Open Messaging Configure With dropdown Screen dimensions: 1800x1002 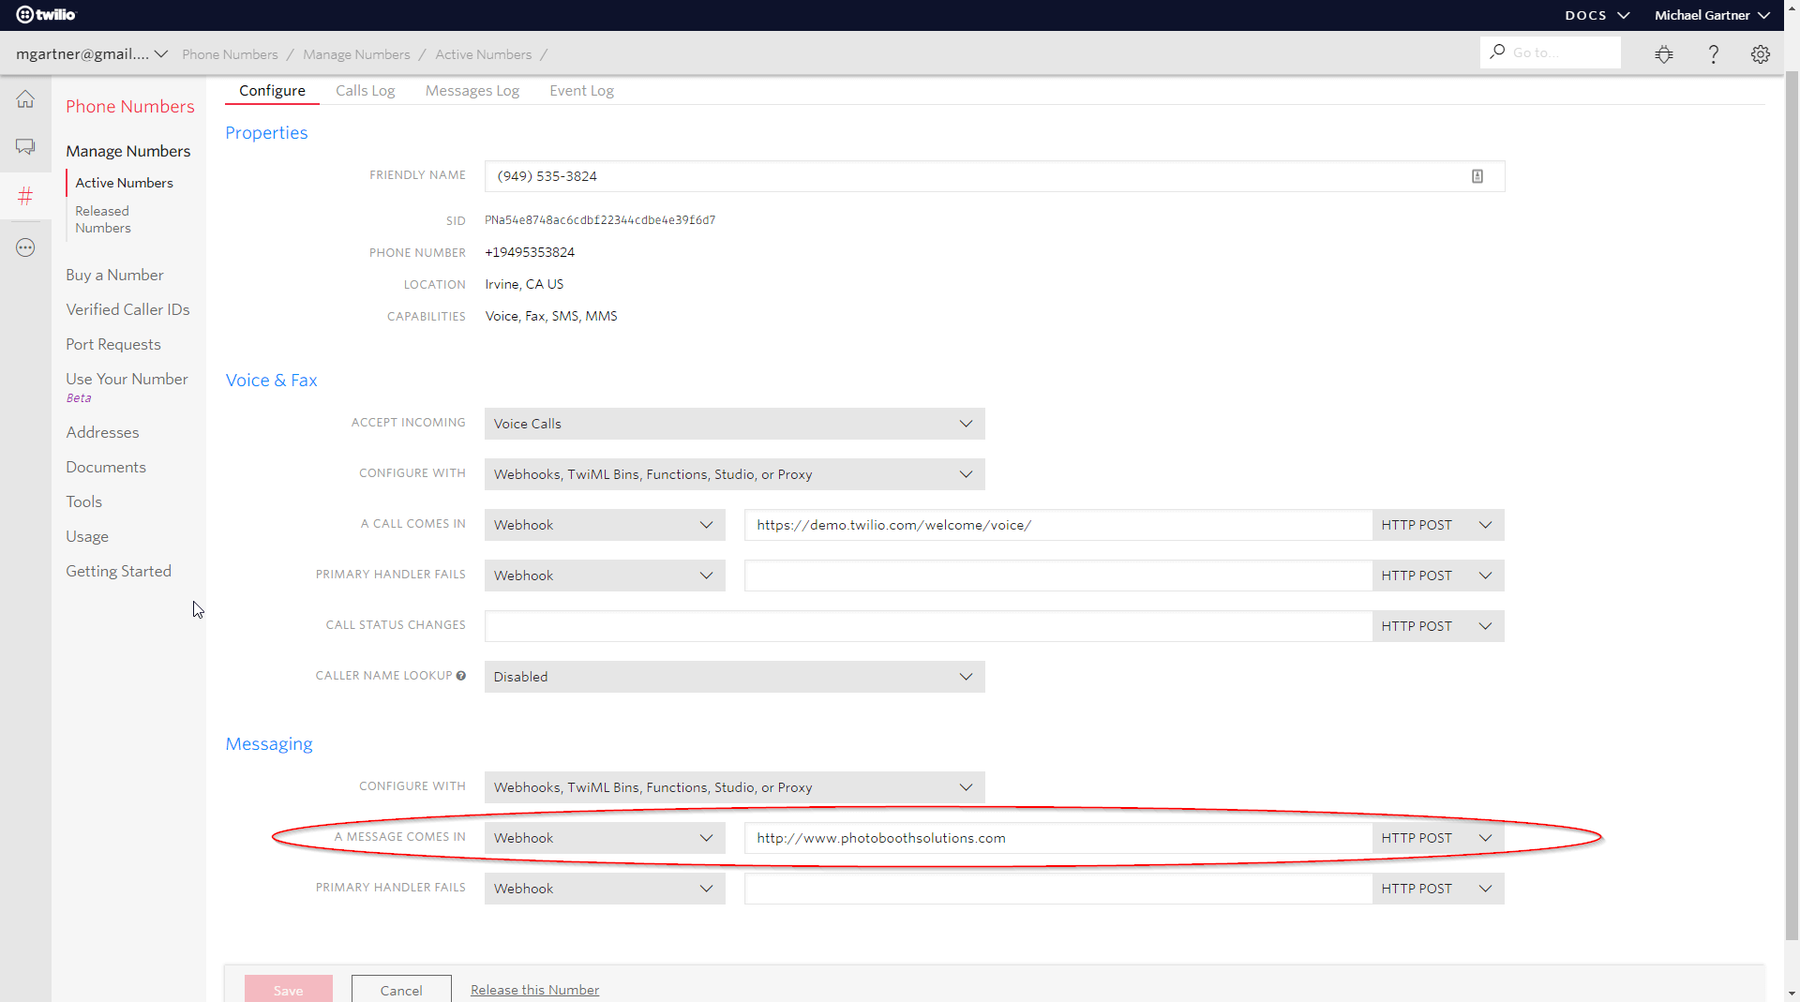734,787
